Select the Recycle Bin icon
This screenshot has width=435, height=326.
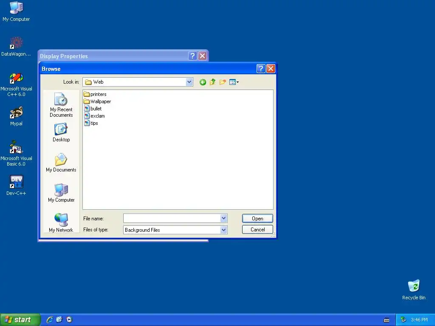[414, 289]
